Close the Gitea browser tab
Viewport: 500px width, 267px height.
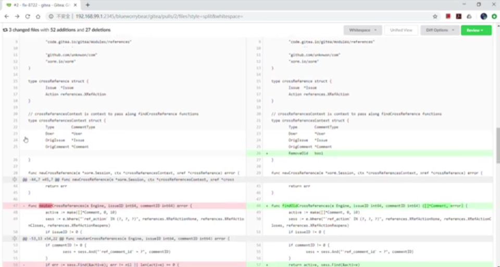[76, 5]
